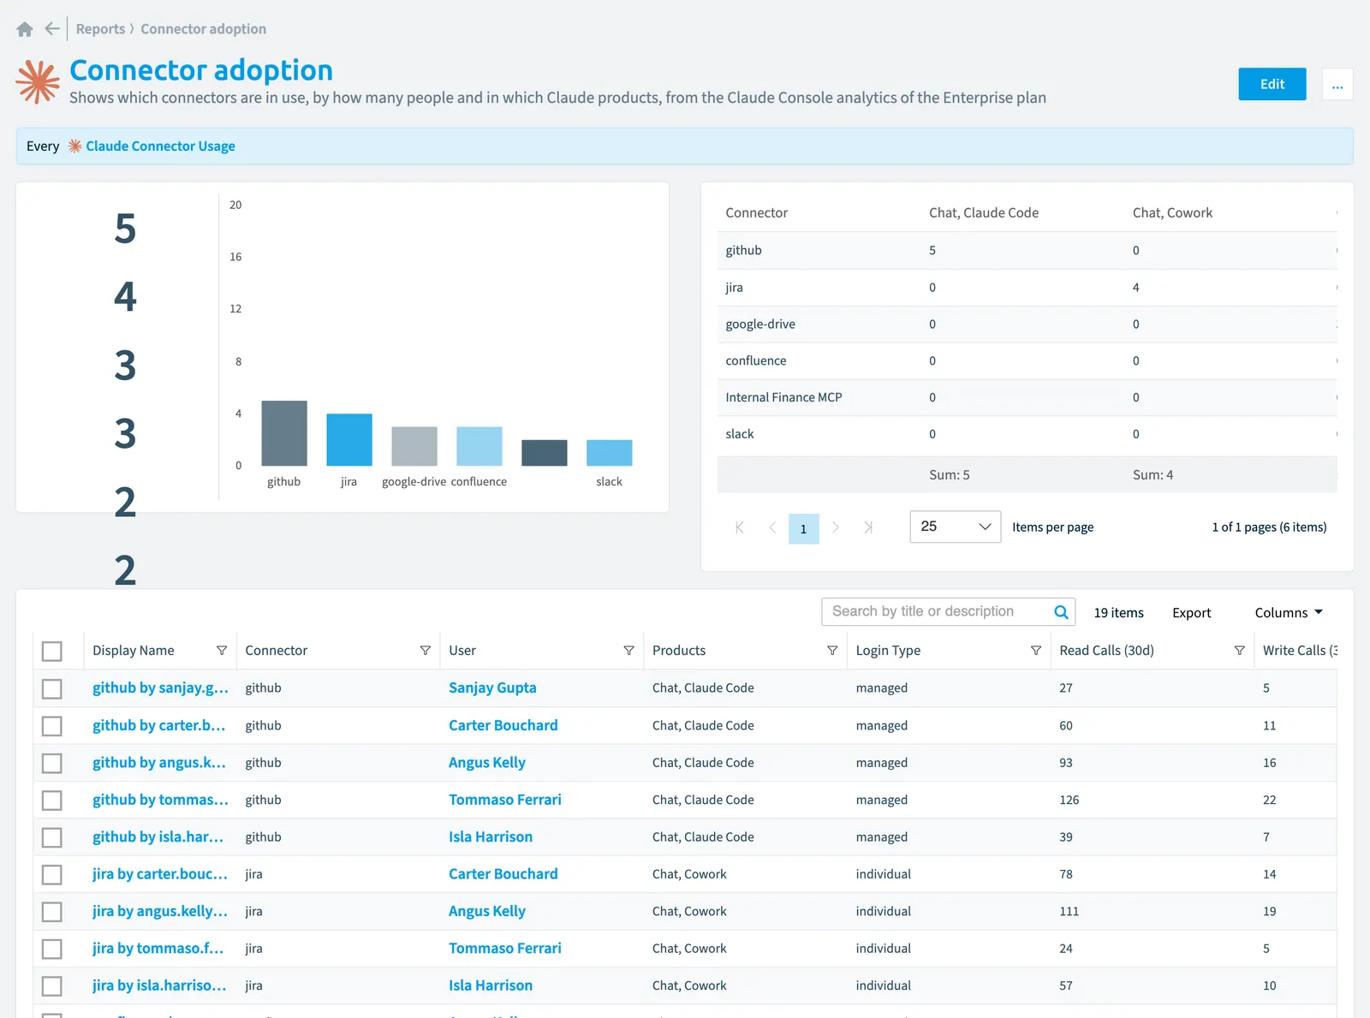Sort by the Chat, Claude Code column header
1370x1018 pixels.
tap(984, 212)
